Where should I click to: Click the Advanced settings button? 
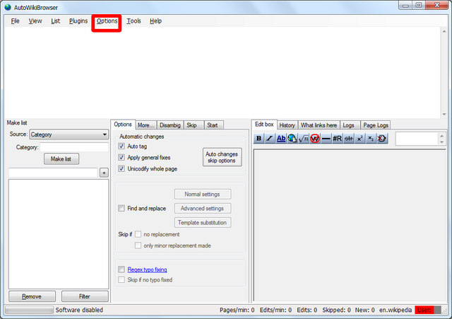pyautogui.click(x=203, y=209)
